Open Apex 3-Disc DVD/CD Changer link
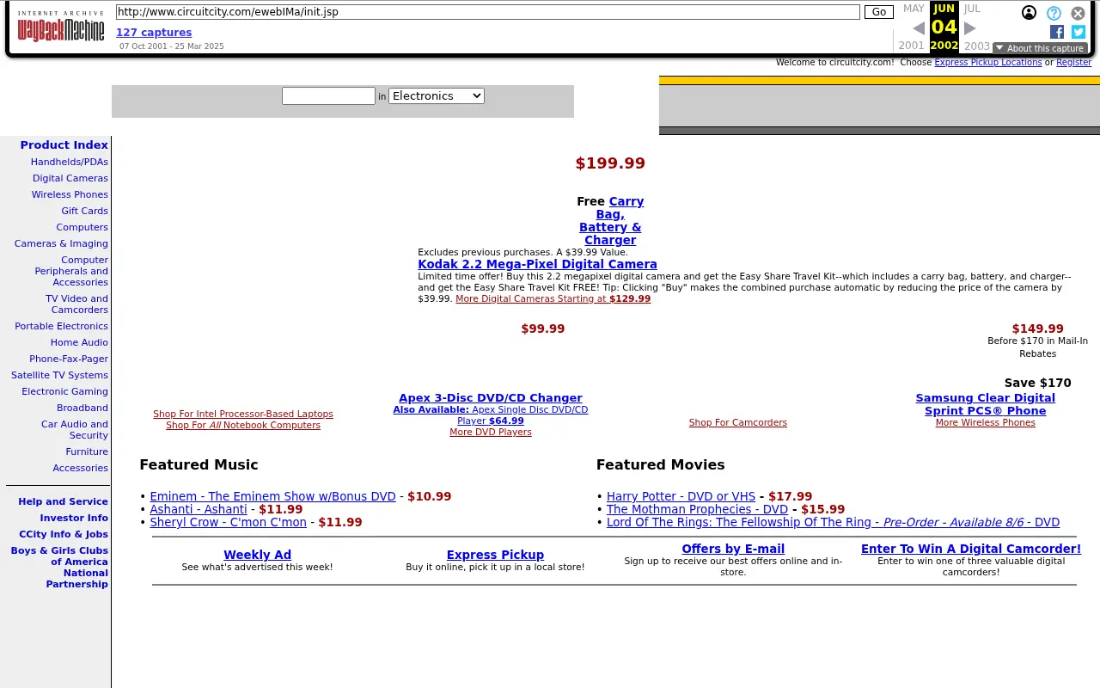 491,397
